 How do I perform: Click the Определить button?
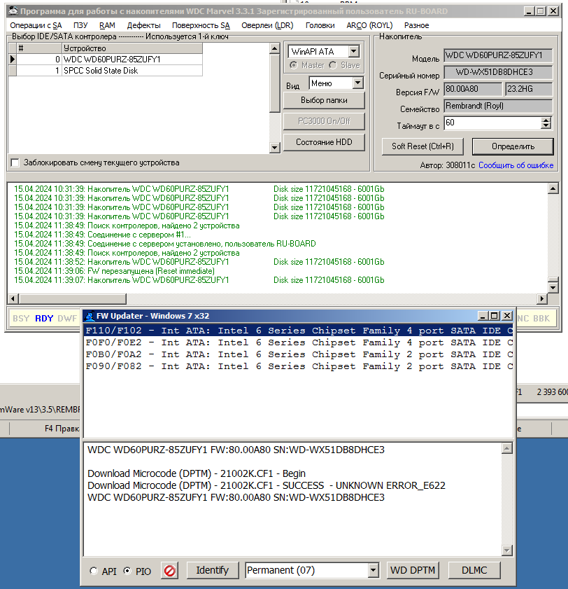pyautogui.click(x=513, y=146)
